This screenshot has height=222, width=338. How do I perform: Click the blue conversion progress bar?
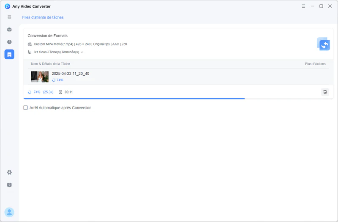(135, 99)
